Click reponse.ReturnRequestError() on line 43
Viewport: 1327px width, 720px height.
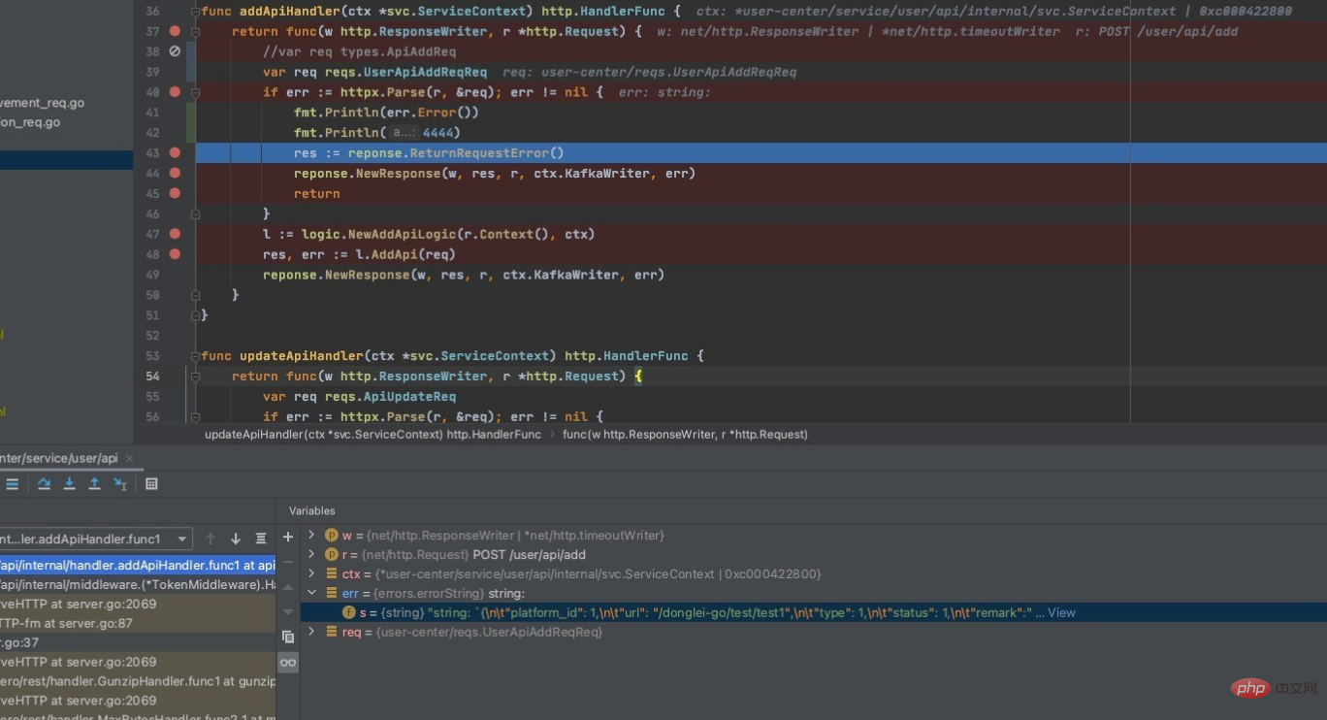pos(455,153)
